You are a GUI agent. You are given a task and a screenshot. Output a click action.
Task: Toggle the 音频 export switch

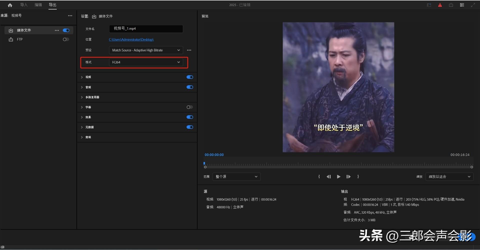[x=190, y=87]
